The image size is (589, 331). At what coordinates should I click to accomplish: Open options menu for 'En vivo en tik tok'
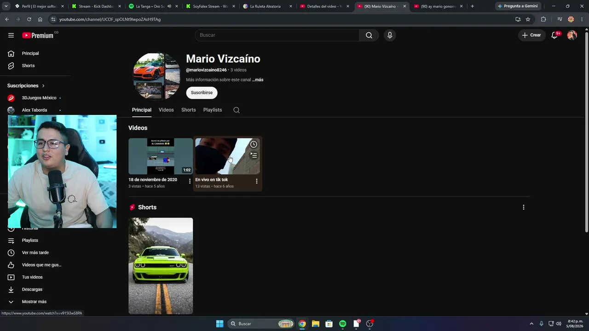tap(257, 181)
